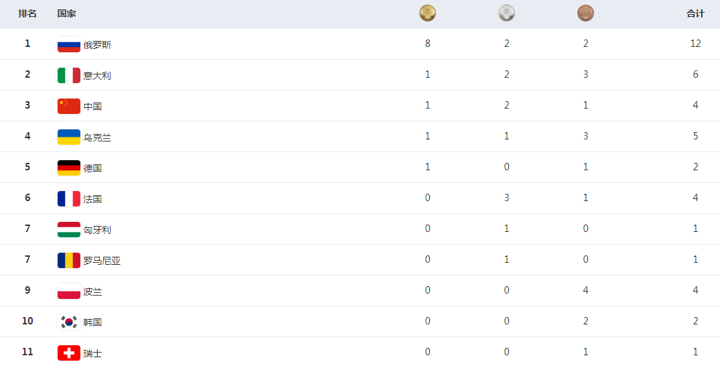Click the bronze medal column icon
This screenshot has height=366, width=720.
point(585,13)
